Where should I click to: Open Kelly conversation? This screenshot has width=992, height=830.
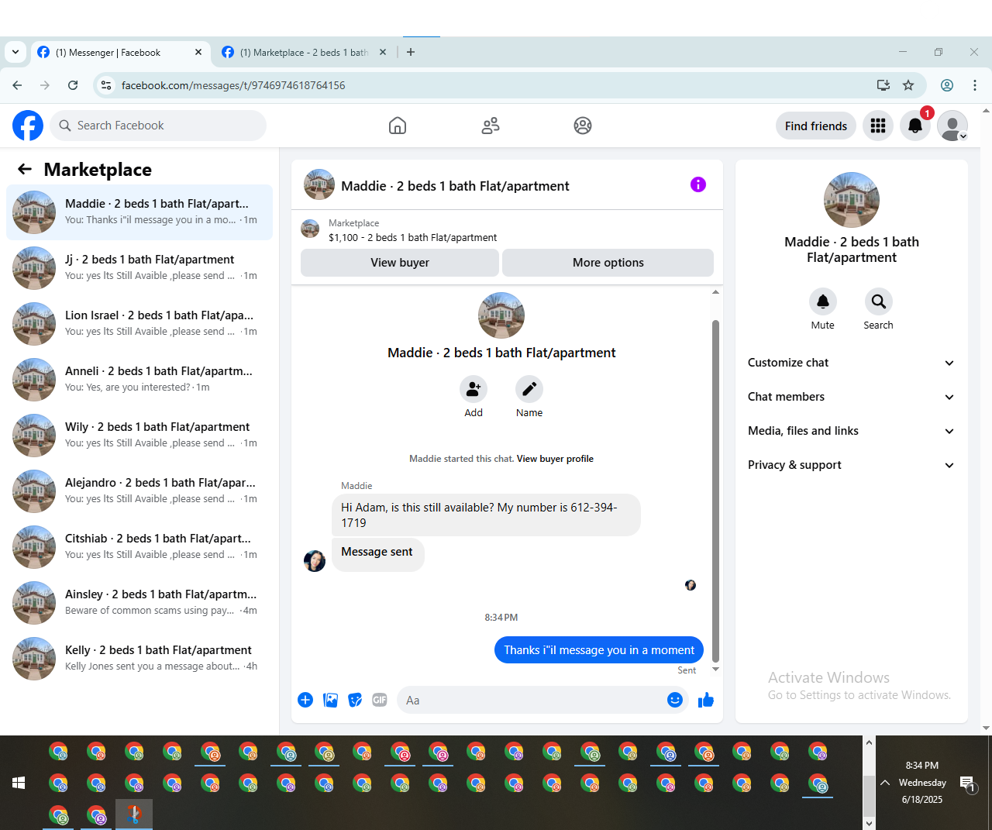[x=139, y=658]
